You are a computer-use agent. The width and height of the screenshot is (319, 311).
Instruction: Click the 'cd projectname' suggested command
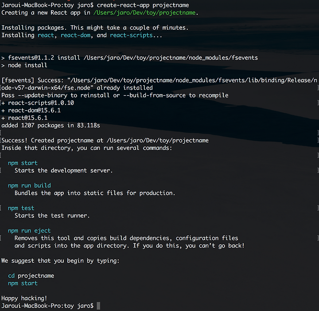(x=31, y=276)
